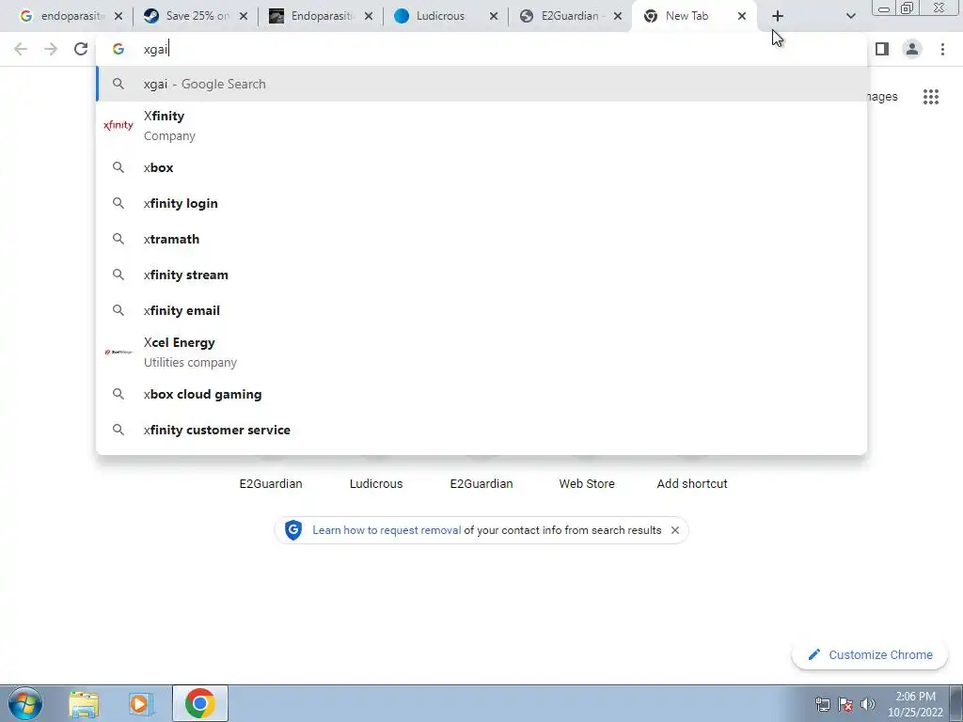This screenshot has height=722, width=963.
Task: Select the Xfinity Company suggestion
Action: tap(481, 126)
